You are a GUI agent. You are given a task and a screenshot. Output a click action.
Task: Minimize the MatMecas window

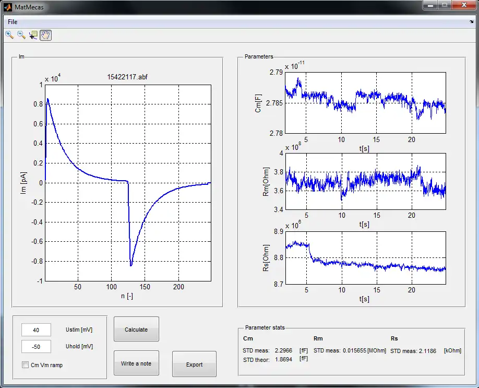[x=430, y=5]
